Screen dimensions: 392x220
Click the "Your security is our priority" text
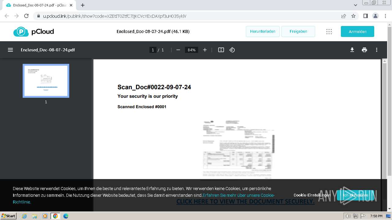pyautogui.click(x=148, y=96)
